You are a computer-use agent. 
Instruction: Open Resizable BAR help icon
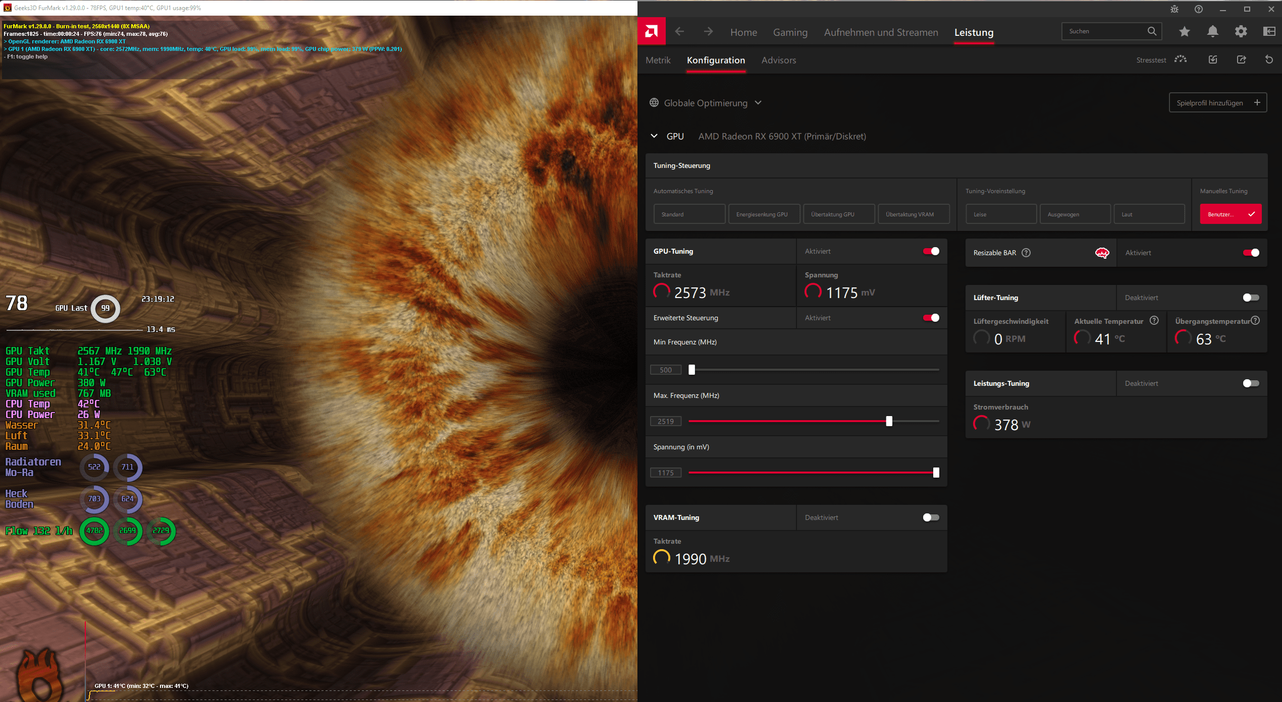click(1026, 253)
